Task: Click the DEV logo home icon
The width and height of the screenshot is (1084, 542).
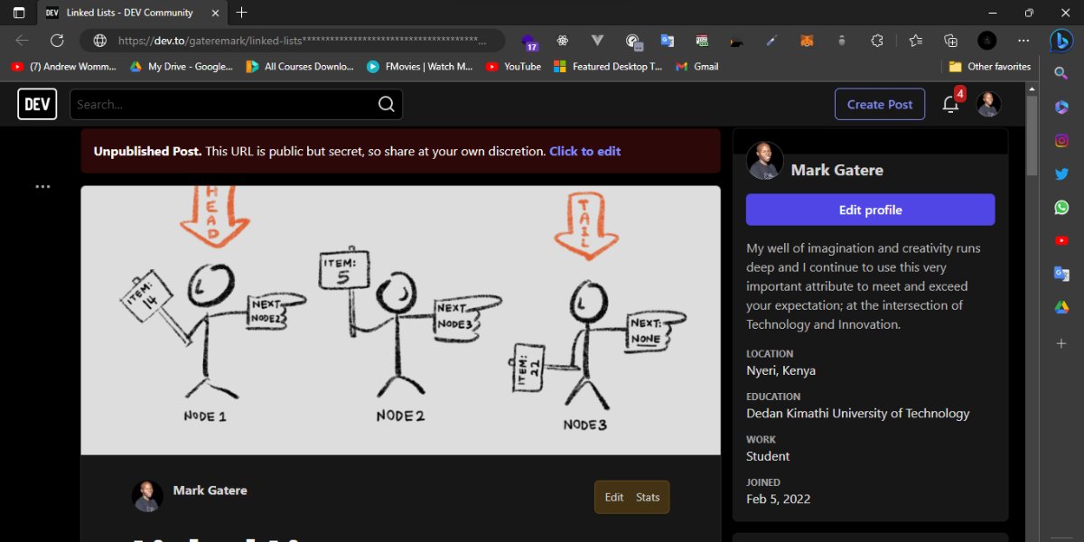Action: pyautogui.click(x=37, y=104)
